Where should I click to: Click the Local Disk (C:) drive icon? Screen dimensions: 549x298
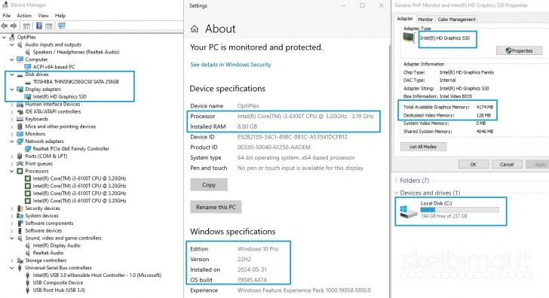click(408, 211)
